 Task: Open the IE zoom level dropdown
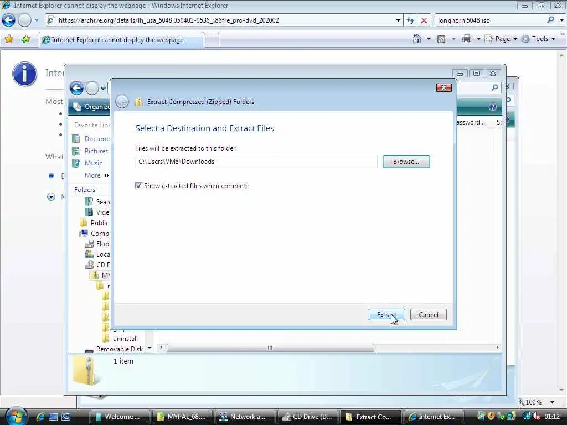coord(552,402)
